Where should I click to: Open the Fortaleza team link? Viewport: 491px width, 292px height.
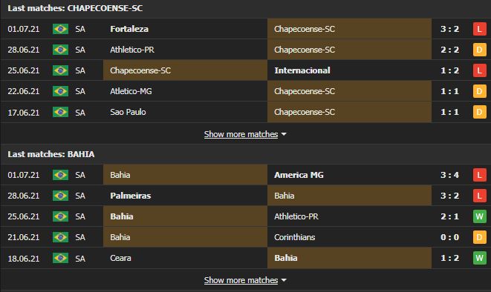click(x=129, y=29)
